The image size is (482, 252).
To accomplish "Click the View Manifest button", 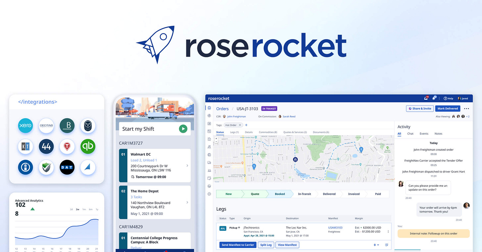I will [287, 245].
